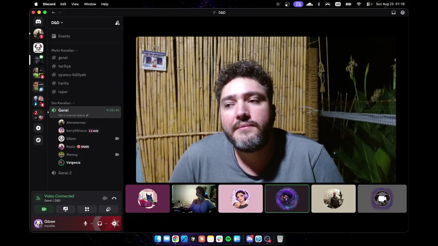This screenshot has width=438, height=246.
Task: Open the Help question mark icon
Action: 402,13
